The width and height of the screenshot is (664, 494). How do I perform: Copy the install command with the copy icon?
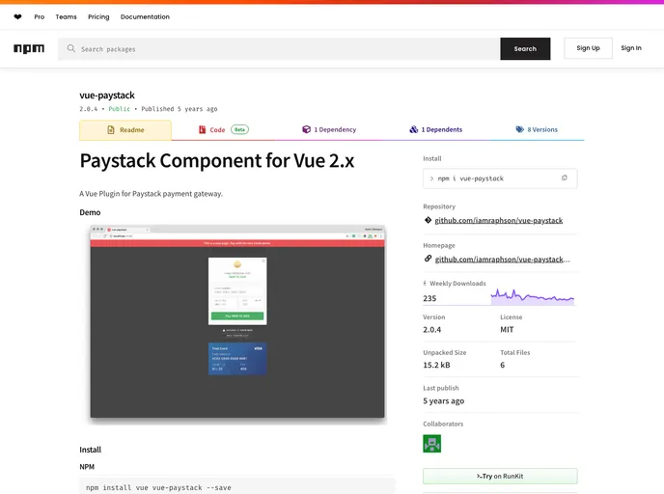[564, 178]
